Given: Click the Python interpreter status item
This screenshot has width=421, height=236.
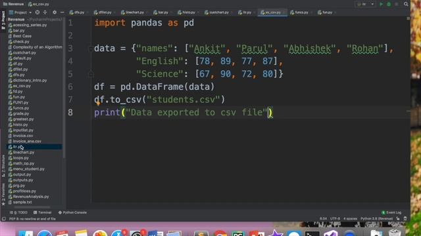Looking at the screenshot, I should [x=376, y=218].
